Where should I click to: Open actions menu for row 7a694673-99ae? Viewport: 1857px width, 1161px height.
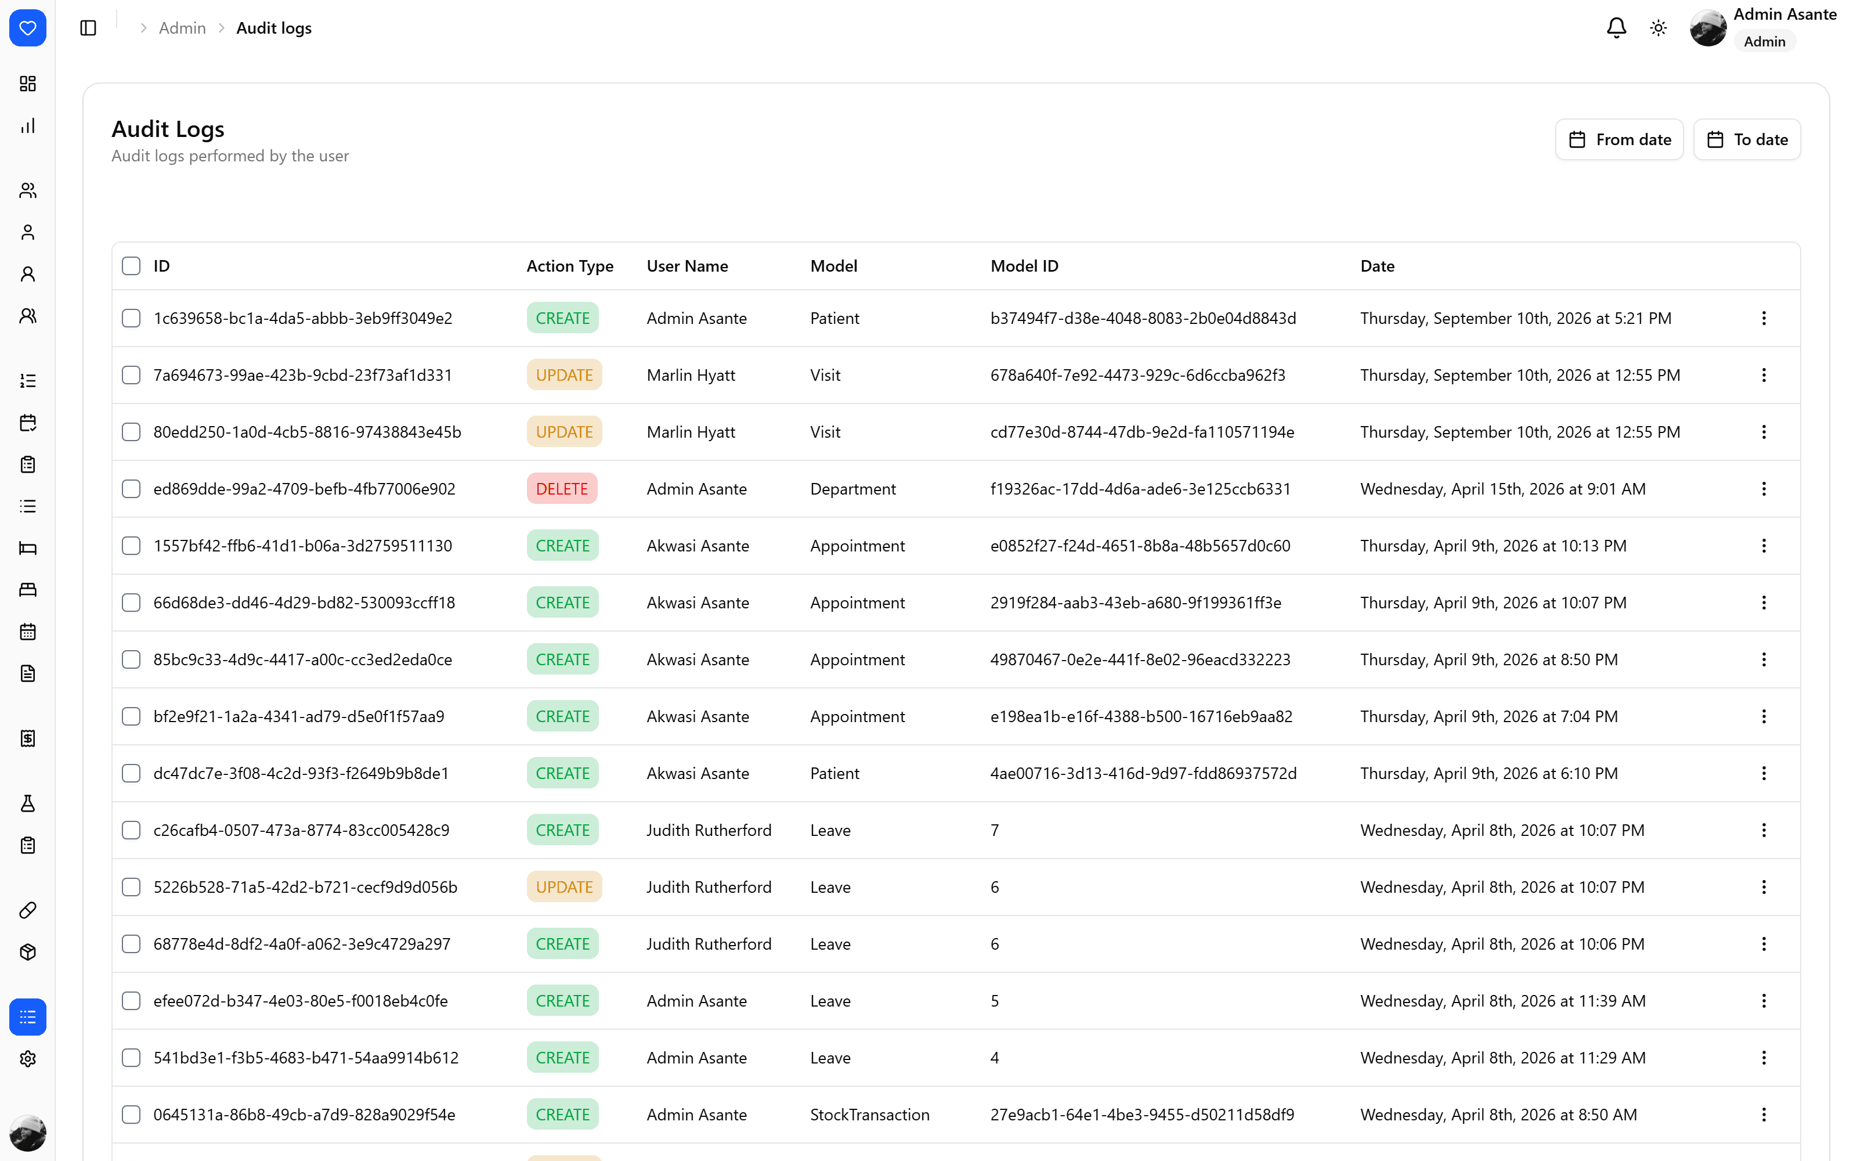pos(1764,376)
